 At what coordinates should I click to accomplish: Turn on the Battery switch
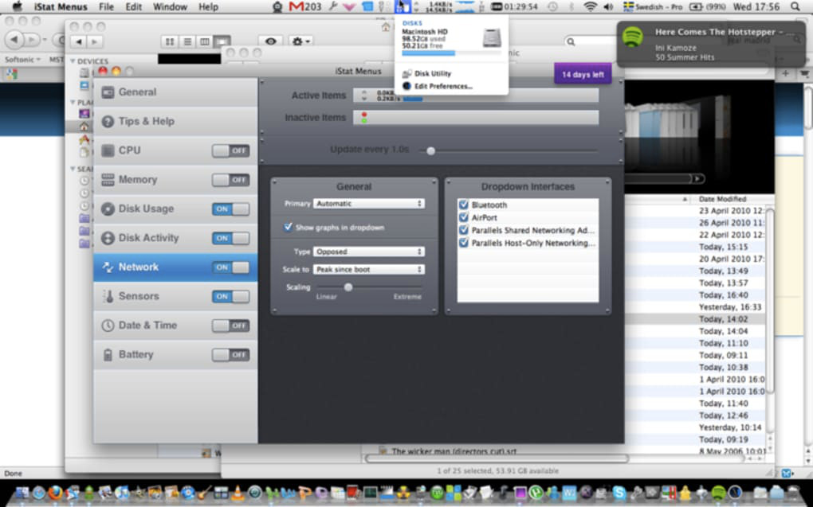(230, 355)
